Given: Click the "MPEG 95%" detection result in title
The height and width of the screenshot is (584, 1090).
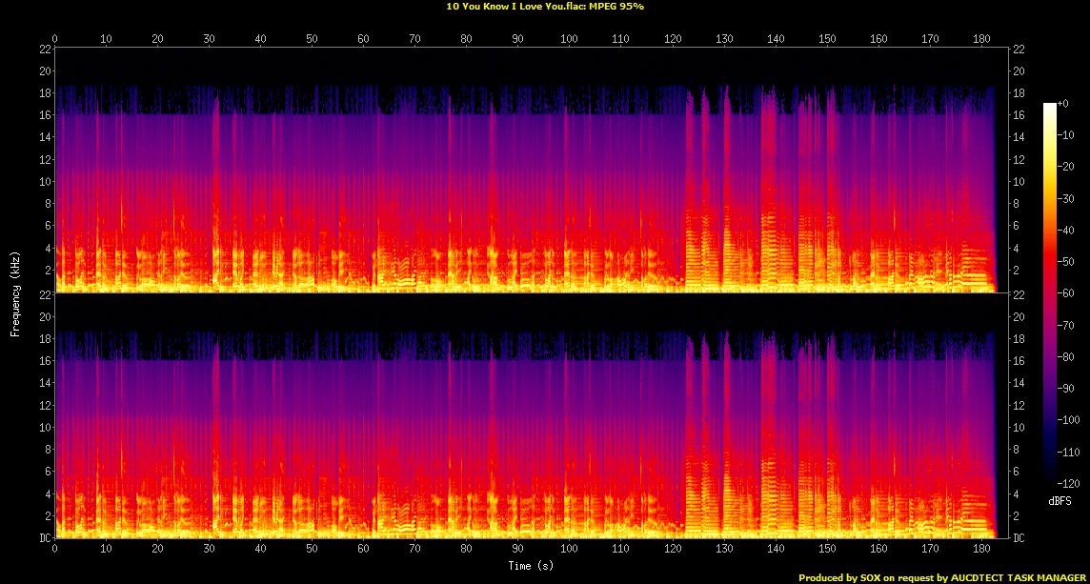Looking at the screenshot, I should [616, 6].
